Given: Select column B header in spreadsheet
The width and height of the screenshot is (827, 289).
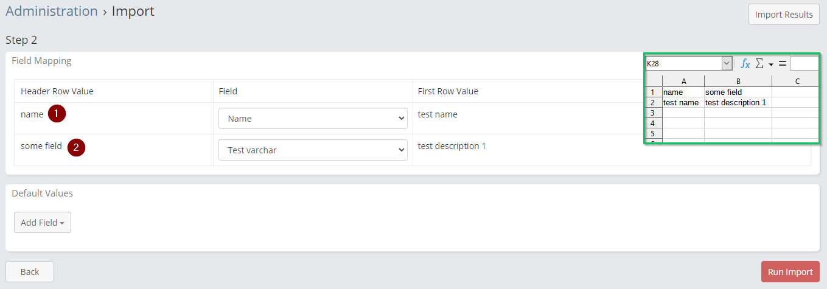Looking at the screenshot, I should click(x=738, y=81).
